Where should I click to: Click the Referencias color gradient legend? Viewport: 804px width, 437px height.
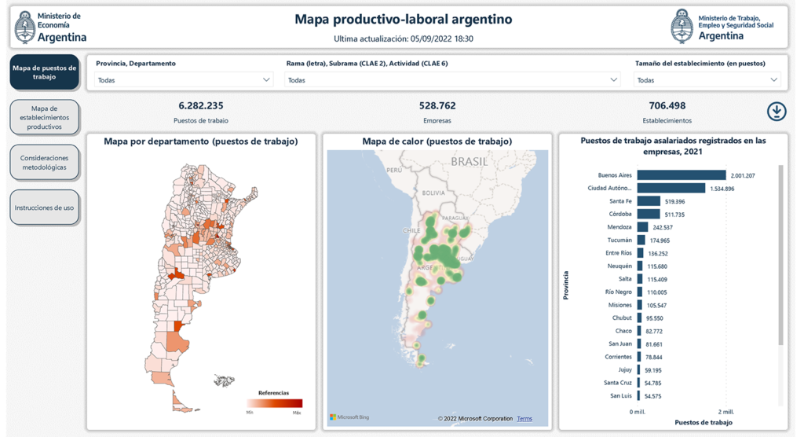(274, 403)
